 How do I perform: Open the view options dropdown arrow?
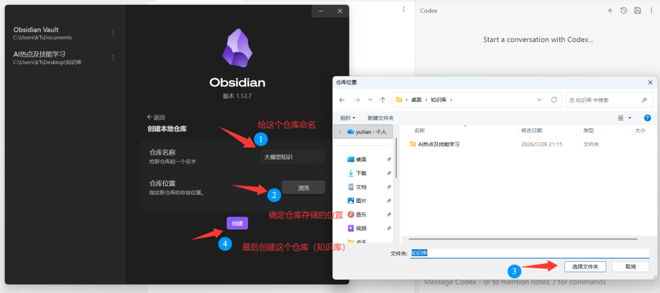click(629, 118)
